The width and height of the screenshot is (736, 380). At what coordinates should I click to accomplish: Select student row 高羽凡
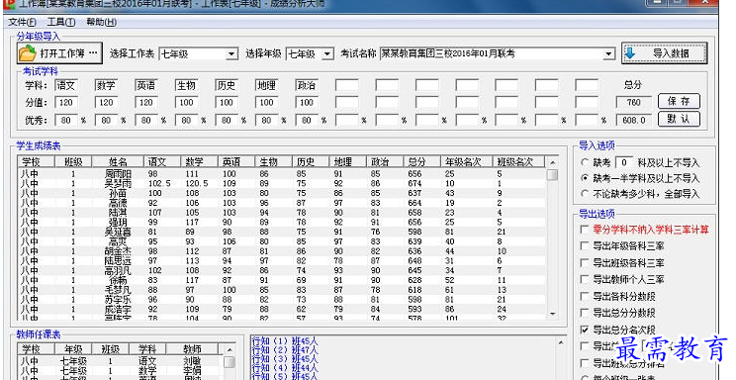coord(282,270)
